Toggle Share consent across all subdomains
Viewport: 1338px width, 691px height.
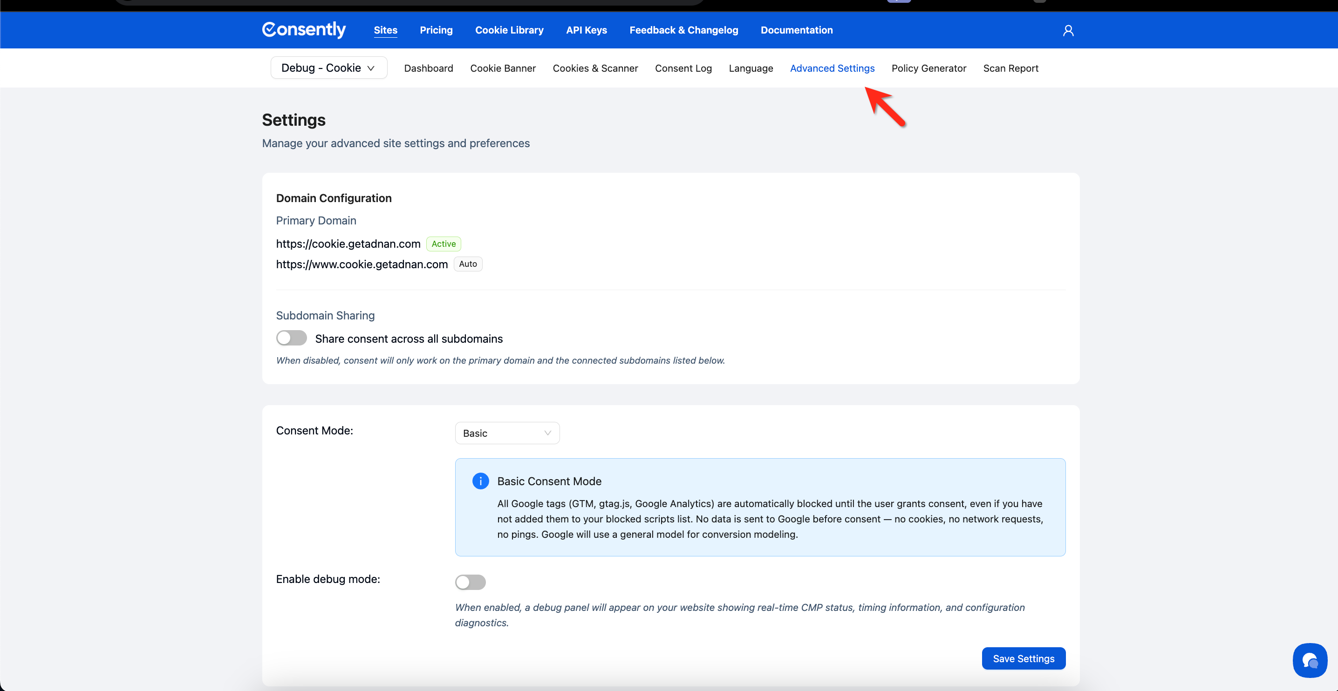[291, 338]
